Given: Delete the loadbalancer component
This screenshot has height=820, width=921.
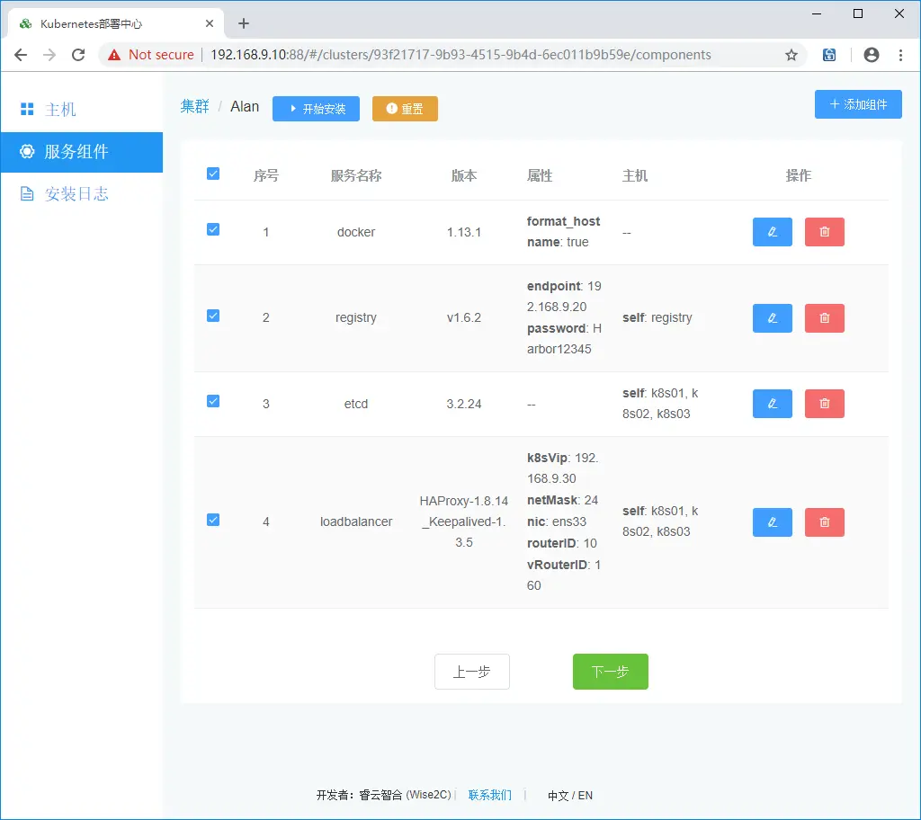Looking at the screenshot, I should (x=824, y=521).
